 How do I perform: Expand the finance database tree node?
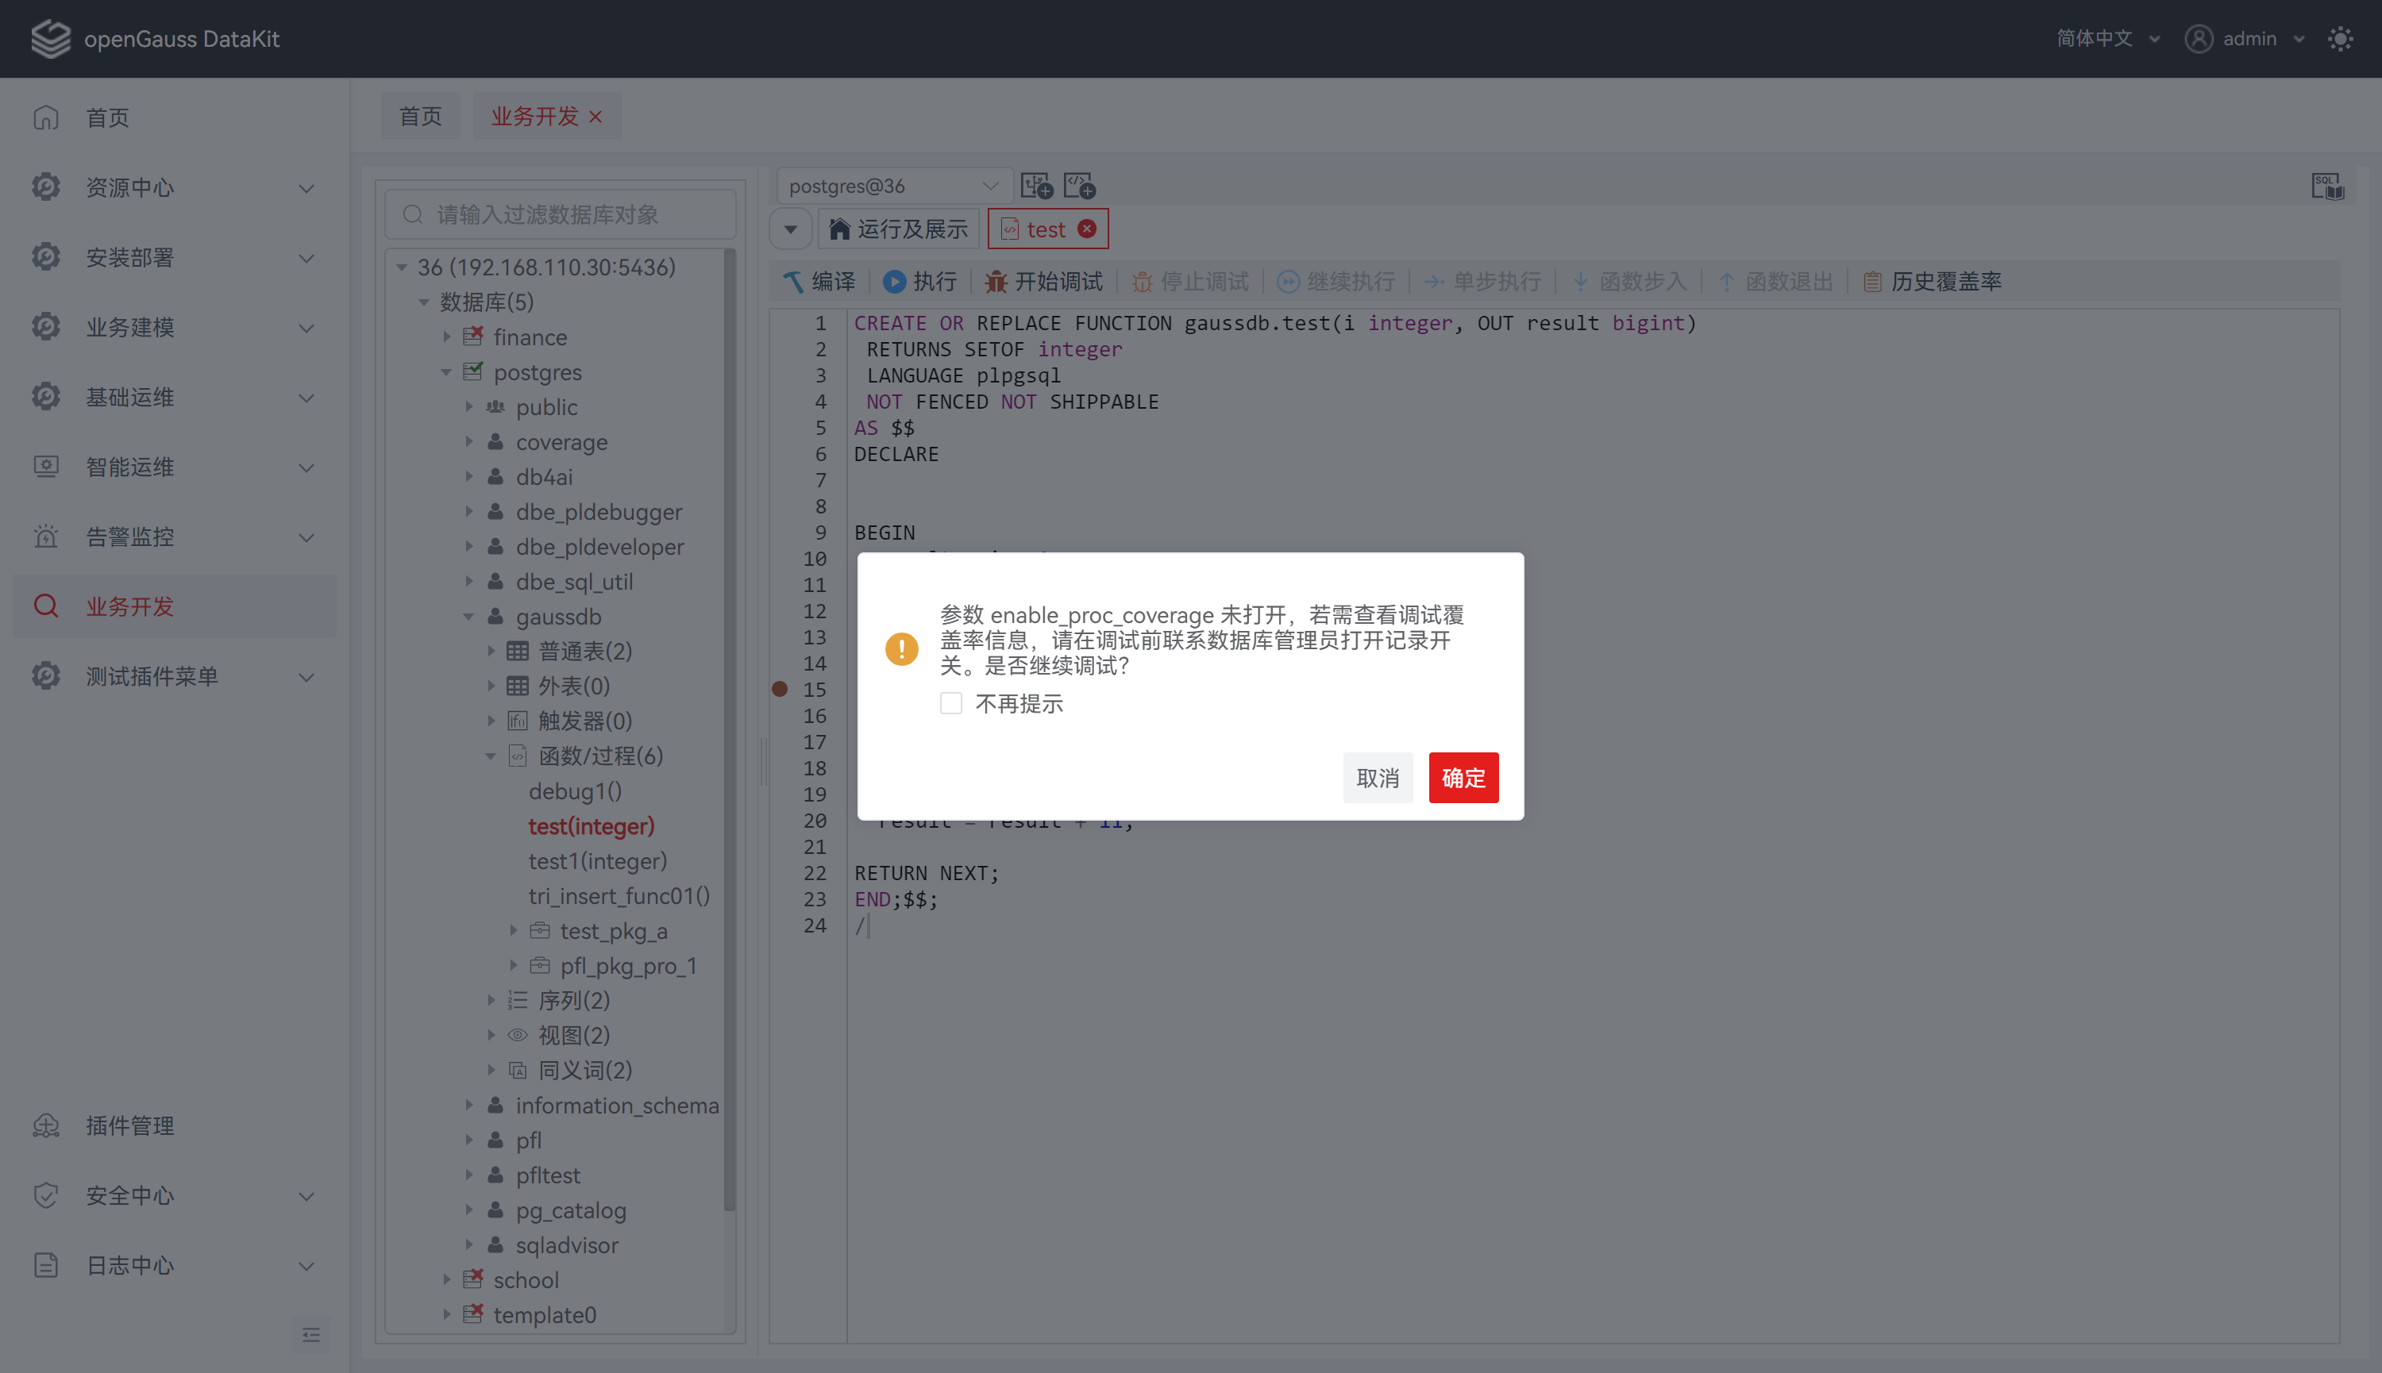[447, 337]
